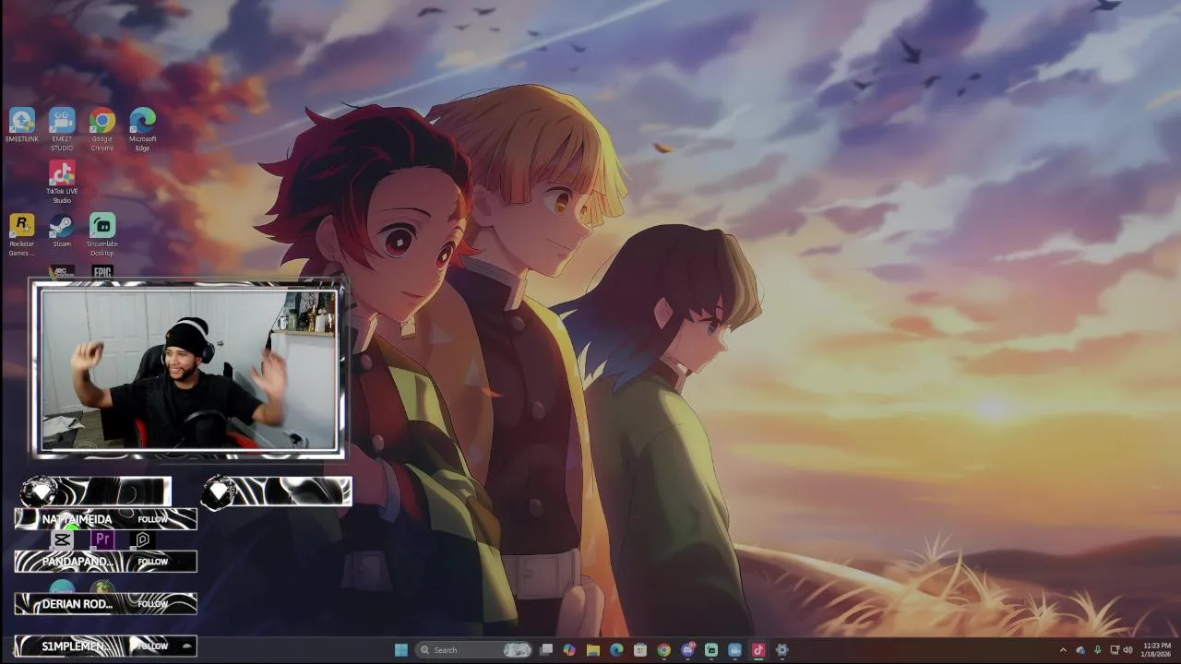
Task: Select the Google Chrome desktop icon
Action: pos(102,130)
